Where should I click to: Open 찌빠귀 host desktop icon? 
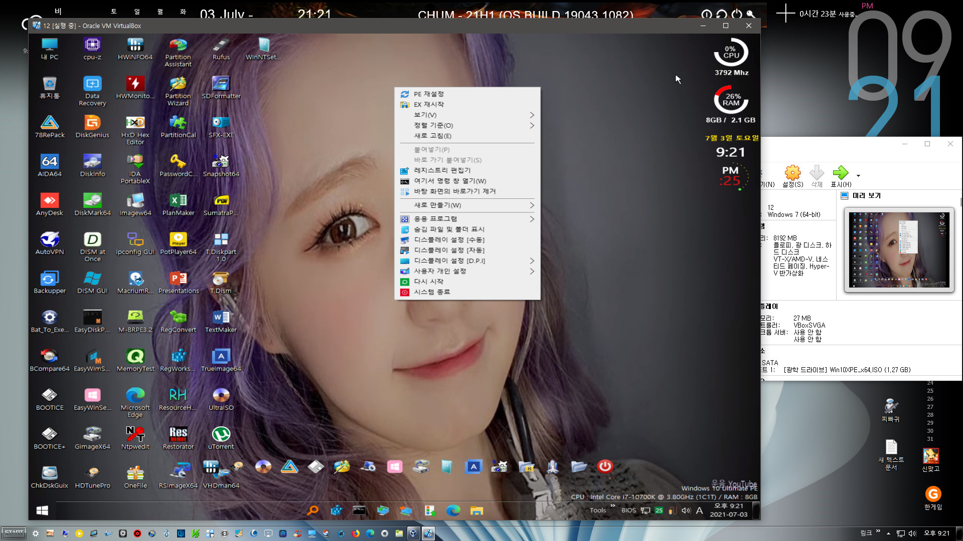click(x=891, y=411)
